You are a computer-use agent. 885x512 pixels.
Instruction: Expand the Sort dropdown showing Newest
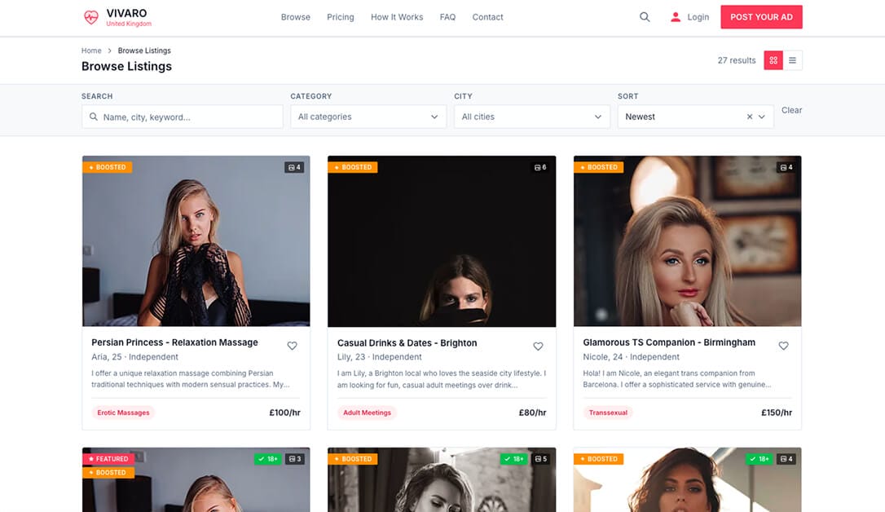(763, 117)
